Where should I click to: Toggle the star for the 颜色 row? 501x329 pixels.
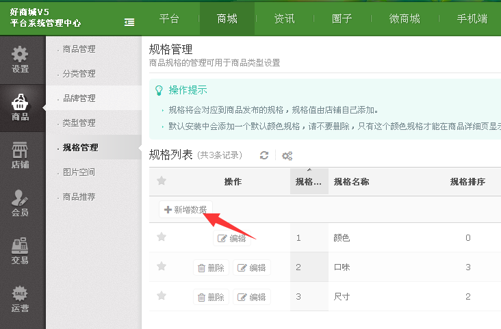(x=162, y=237)
